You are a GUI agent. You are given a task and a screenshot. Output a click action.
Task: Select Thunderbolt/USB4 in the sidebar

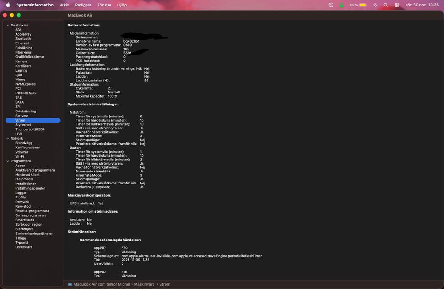(30, 129)
